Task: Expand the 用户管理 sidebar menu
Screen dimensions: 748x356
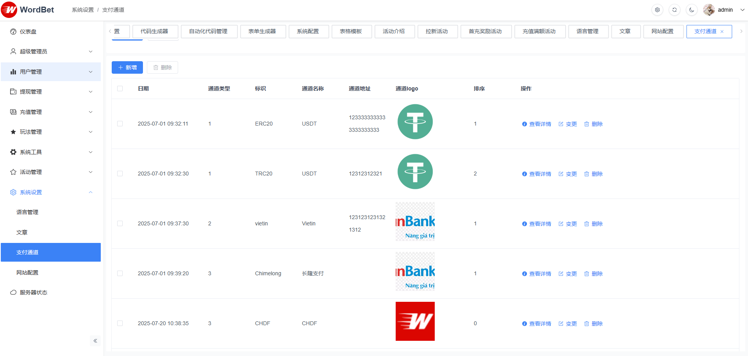Action: click(51, 72)
